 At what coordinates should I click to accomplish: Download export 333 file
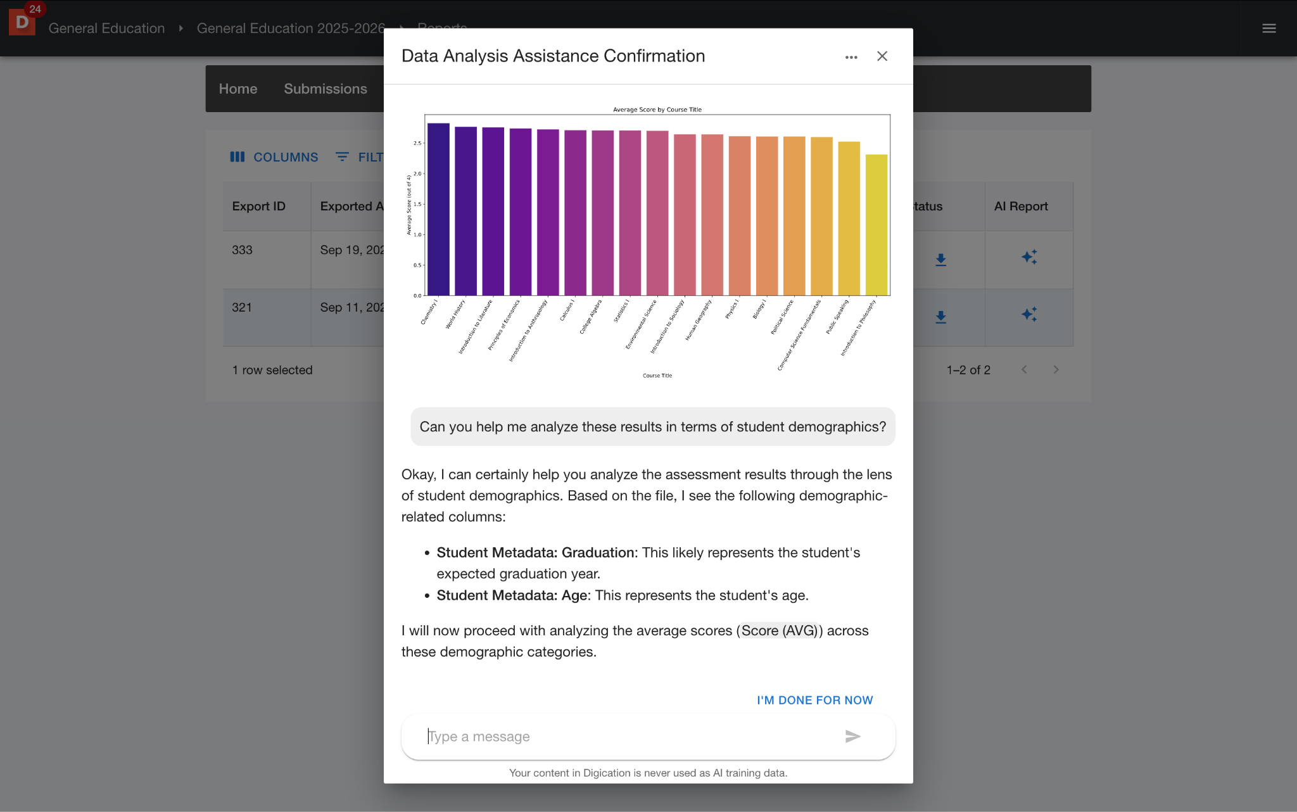point(941,260)
